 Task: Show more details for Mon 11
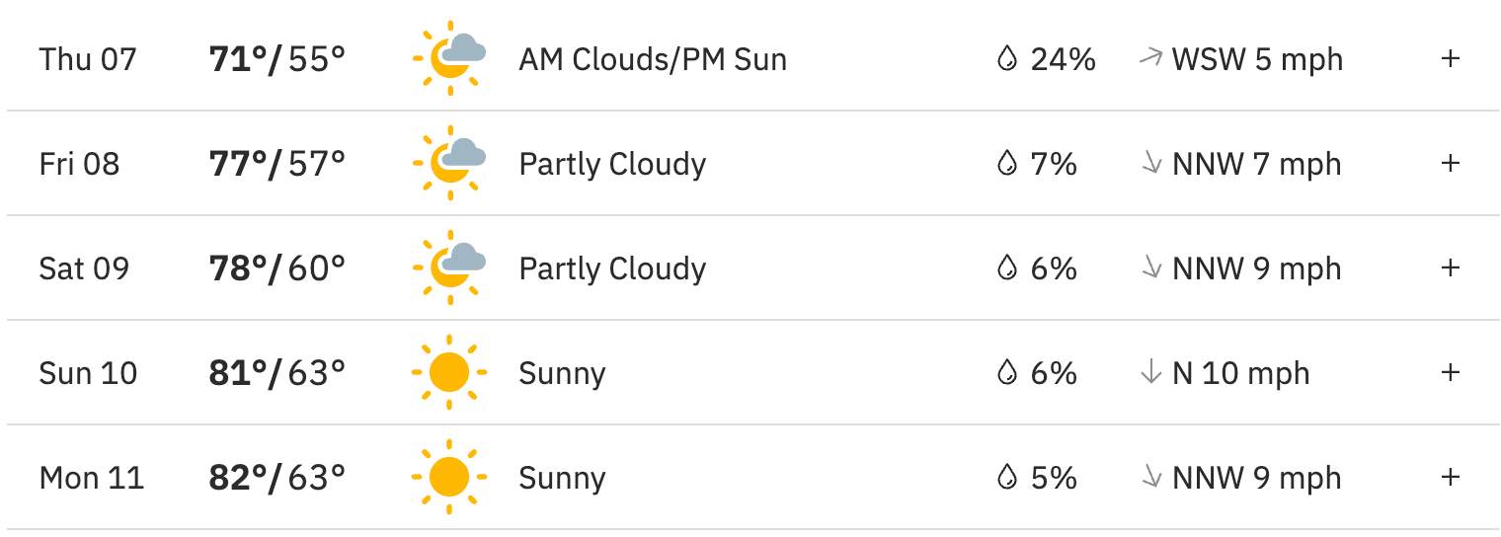(x=1450, y=478)
